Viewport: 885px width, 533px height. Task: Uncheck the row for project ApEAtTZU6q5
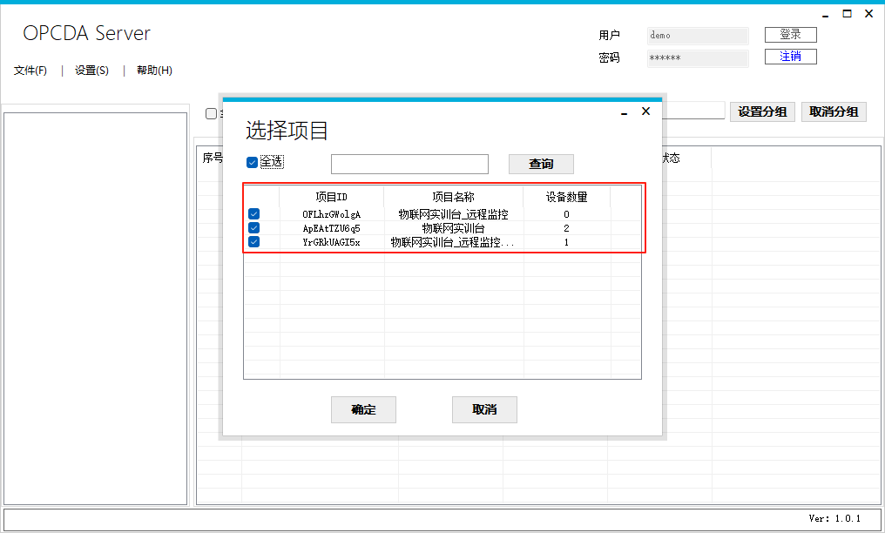(x=253, y=228)
